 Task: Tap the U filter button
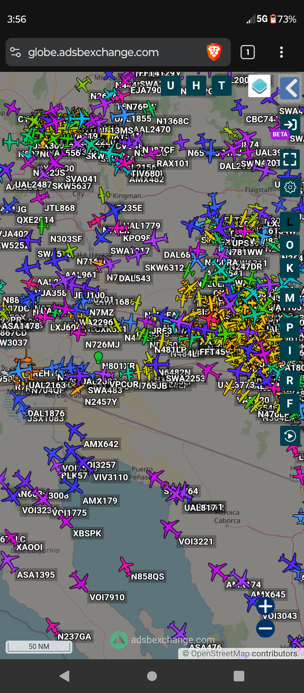coord(171,86)
